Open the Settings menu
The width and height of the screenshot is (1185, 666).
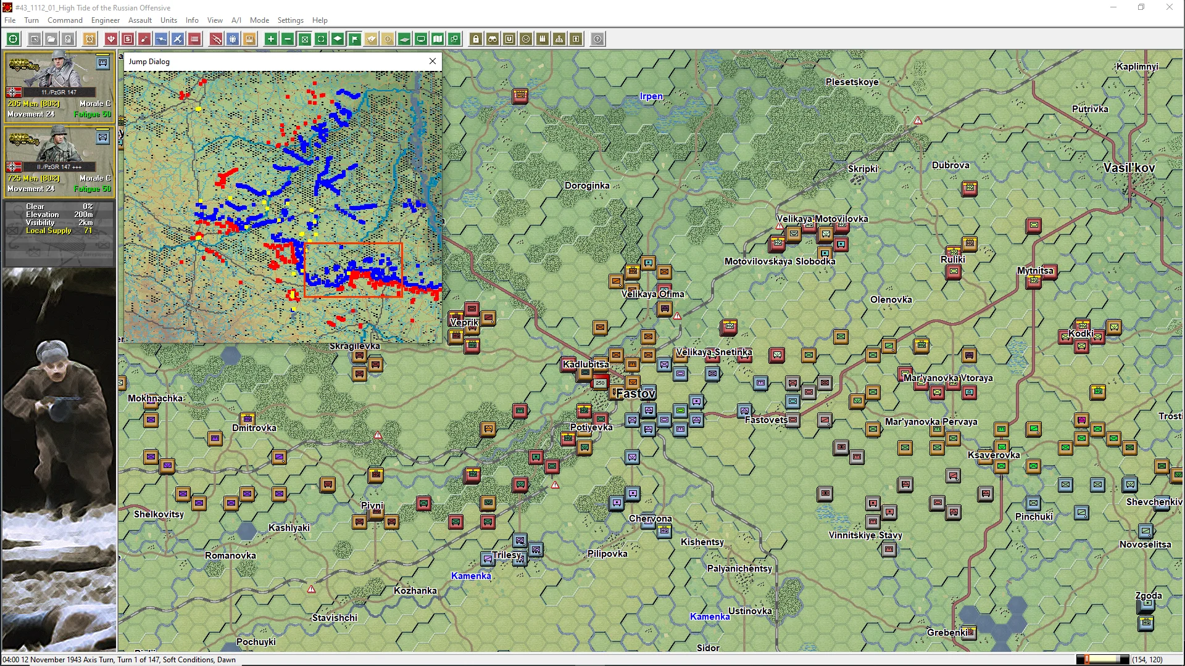point(290,20)
